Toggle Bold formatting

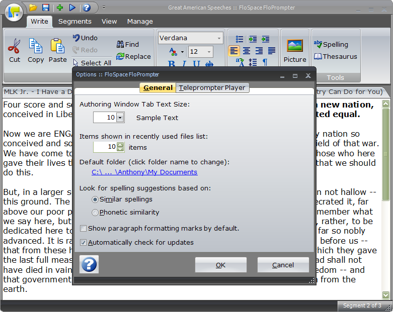point(172,63)
